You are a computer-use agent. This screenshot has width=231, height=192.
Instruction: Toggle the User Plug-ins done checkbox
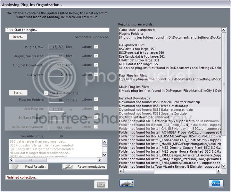(x=96, y=108)
